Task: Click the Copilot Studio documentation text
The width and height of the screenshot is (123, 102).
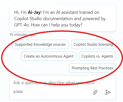Action: coord(44,19)
